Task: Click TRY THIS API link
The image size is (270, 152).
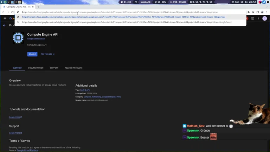Action: tap(47, 54)
